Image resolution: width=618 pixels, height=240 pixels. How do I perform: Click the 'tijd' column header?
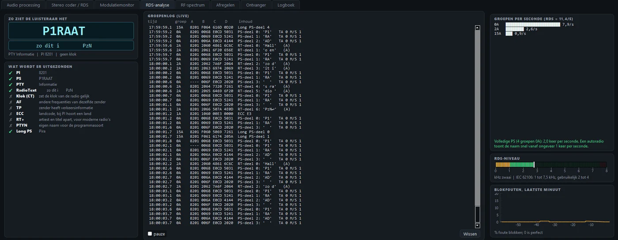(152, 21)
